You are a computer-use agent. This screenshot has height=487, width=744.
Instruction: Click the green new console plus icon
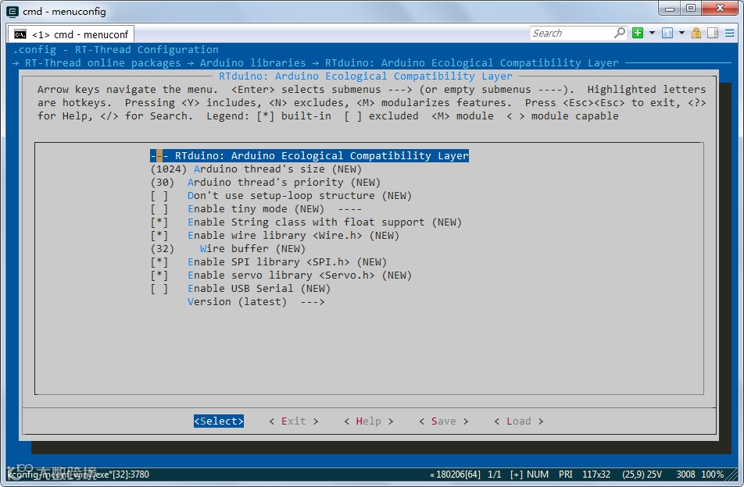click(638, 33)
